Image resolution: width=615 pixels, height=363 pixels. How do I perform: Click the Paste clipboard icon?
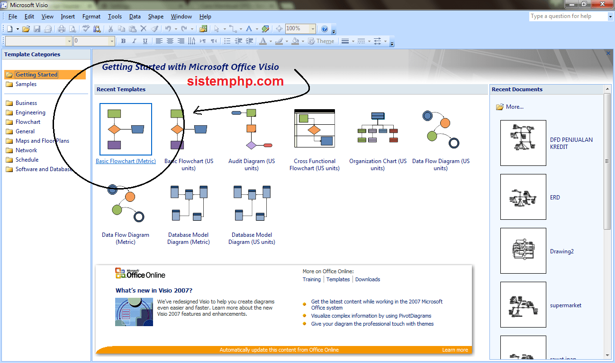tap(133, 29)
